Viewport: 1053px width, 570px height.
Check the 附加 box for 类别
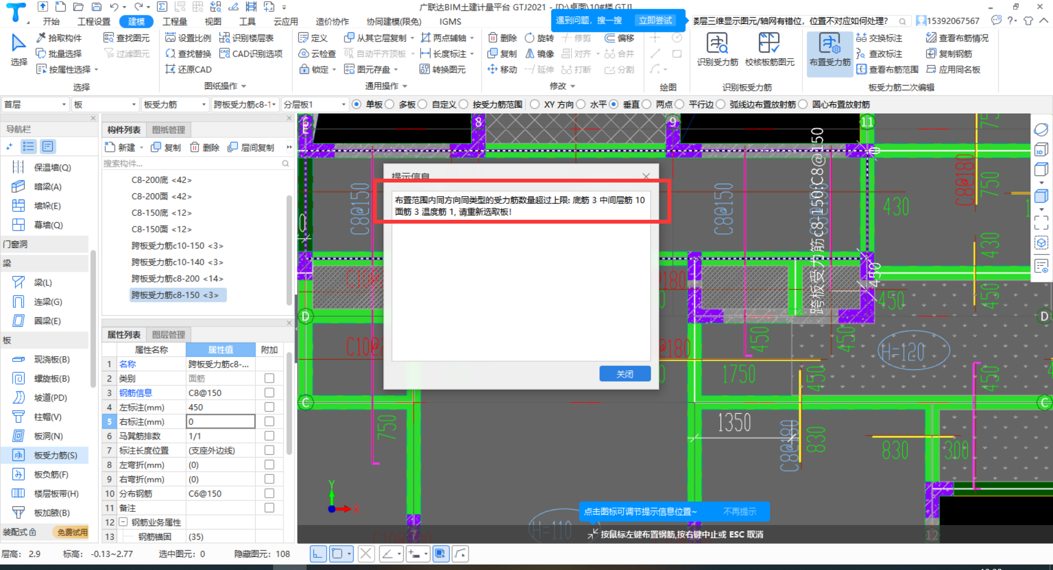point(269,378)
